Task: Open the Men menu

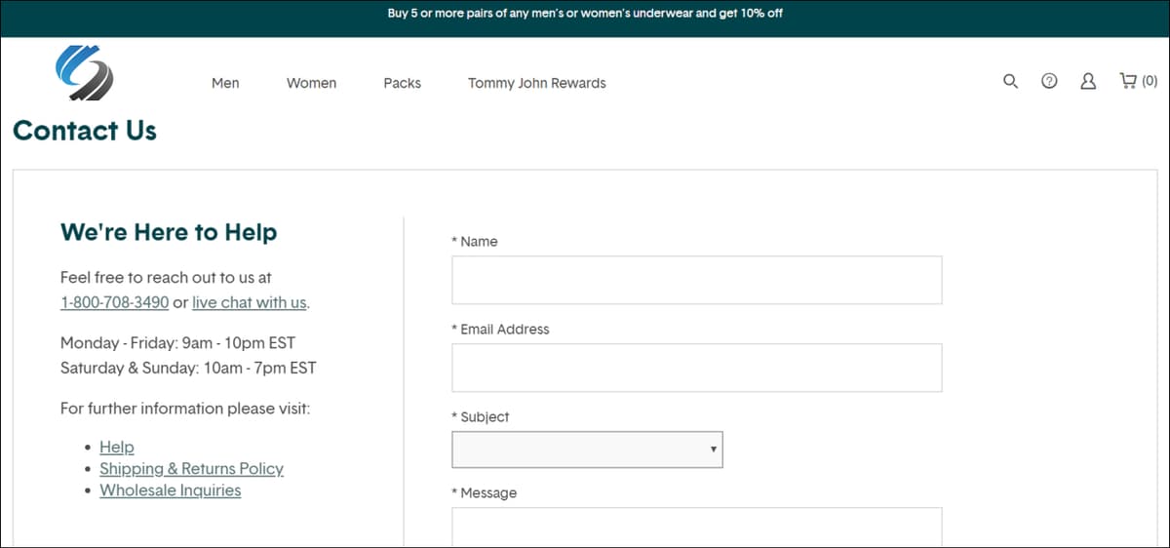Action: [225, 83]
